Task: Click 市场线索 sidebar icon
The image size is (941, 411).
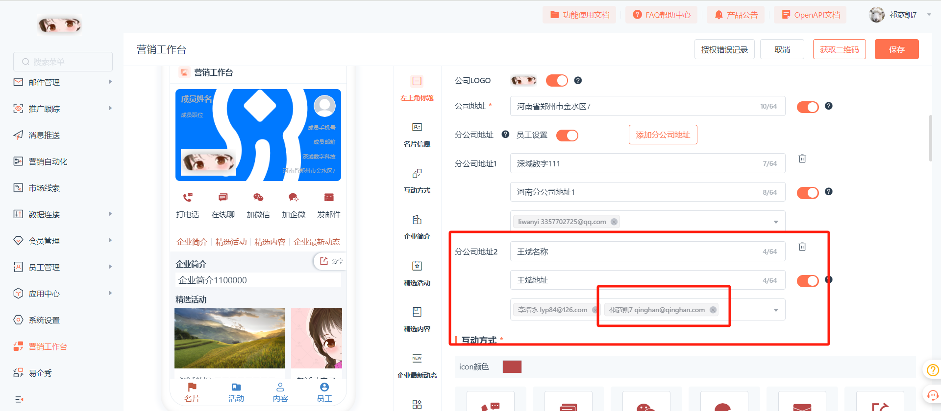Action: [x=18, y=188]
